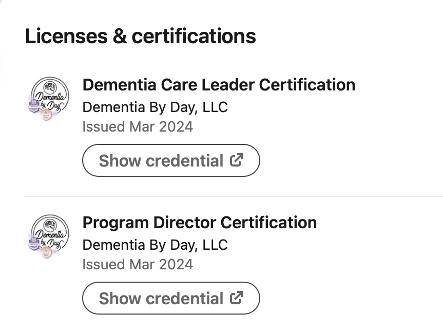
Task: Click brain emblem atop Care Leader certification logo
Action: pos(51,87)
